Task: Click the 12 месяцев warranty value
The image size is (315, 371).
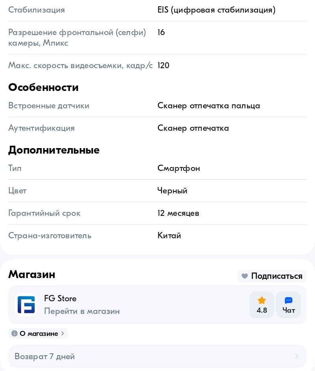Action: 178,213
